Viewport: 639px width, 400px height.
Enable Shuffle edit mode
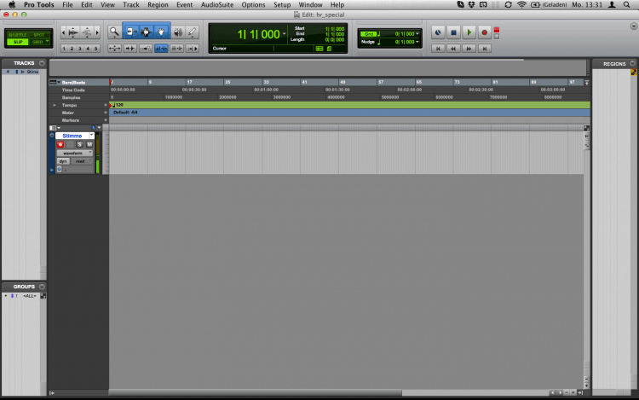17,35
